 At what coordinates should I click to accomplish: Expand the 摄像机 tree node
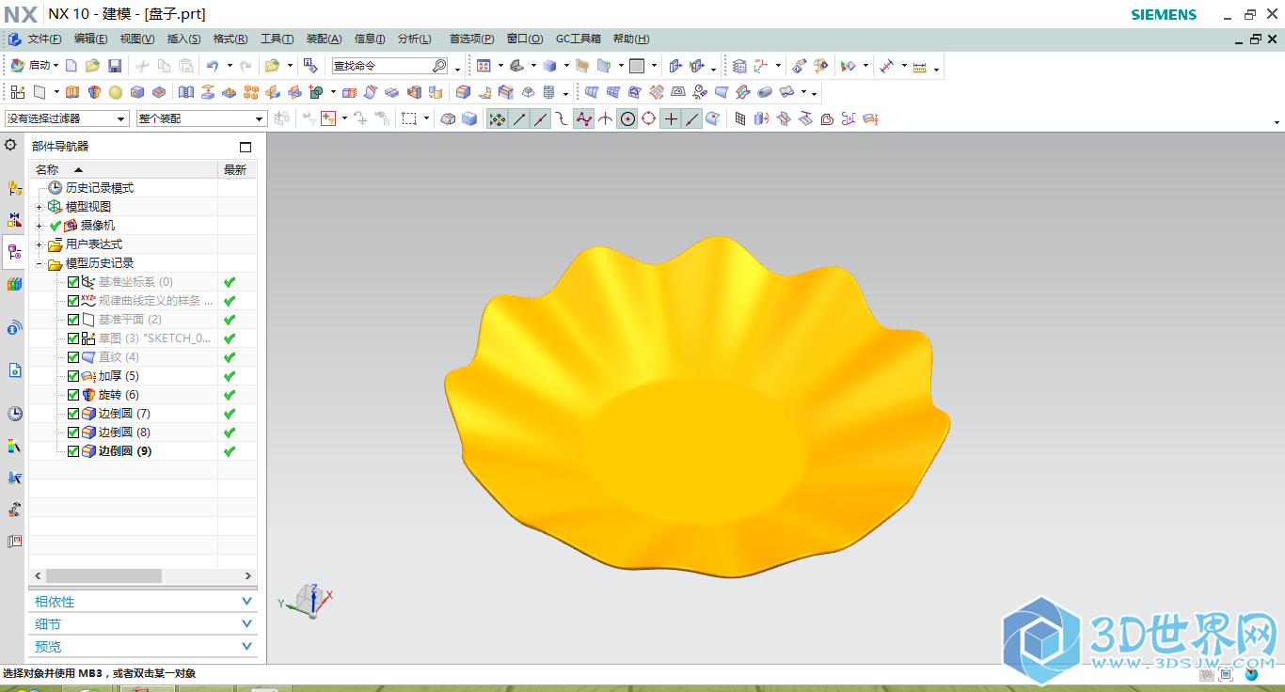pos(39,226)
